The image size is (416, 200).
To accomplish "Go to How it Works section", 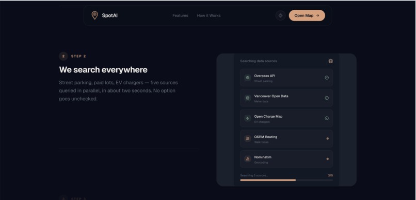I will (x=209, y=15).
